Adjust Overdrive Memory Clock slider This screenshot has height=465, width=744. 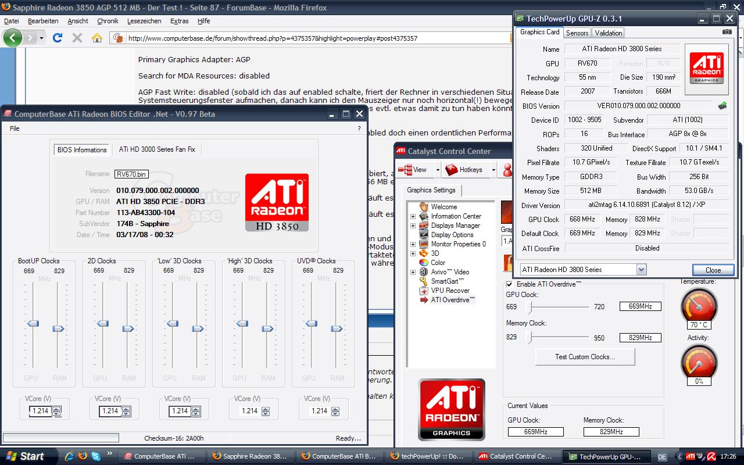tap(530, 337)
